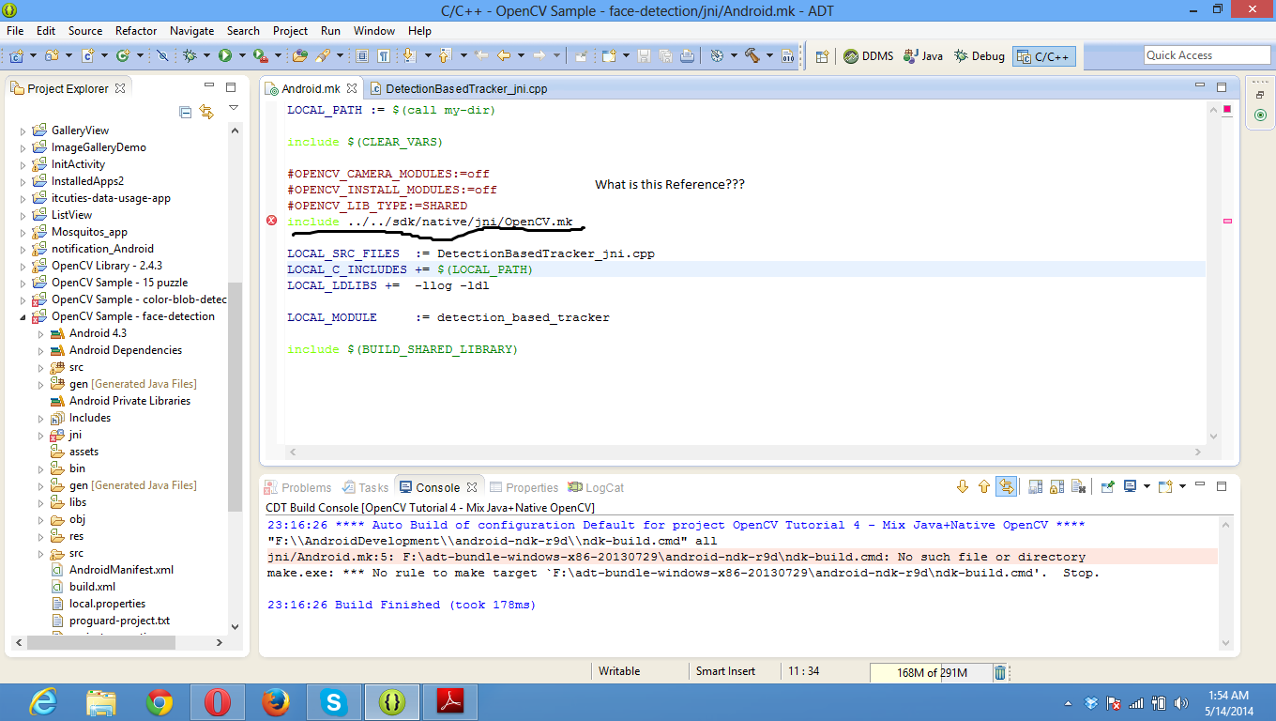
Task: Switch to the Properties tab
Action: (523, 487)
